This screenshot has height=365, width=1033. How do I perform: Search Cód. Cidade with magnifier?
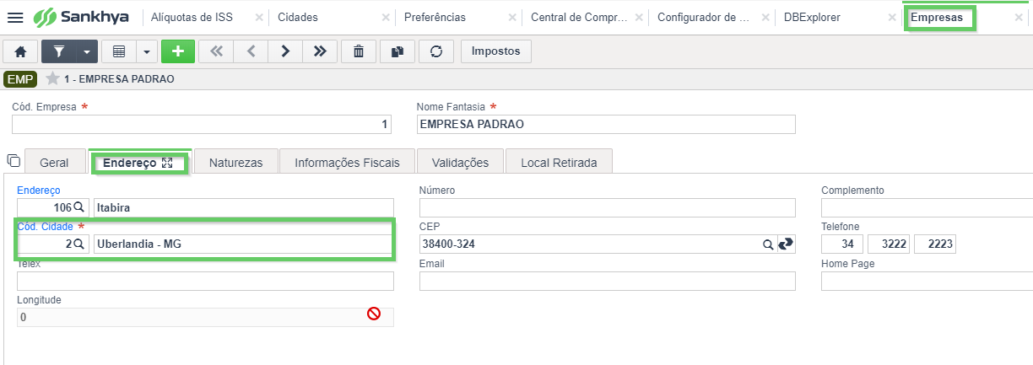[79, 244]
